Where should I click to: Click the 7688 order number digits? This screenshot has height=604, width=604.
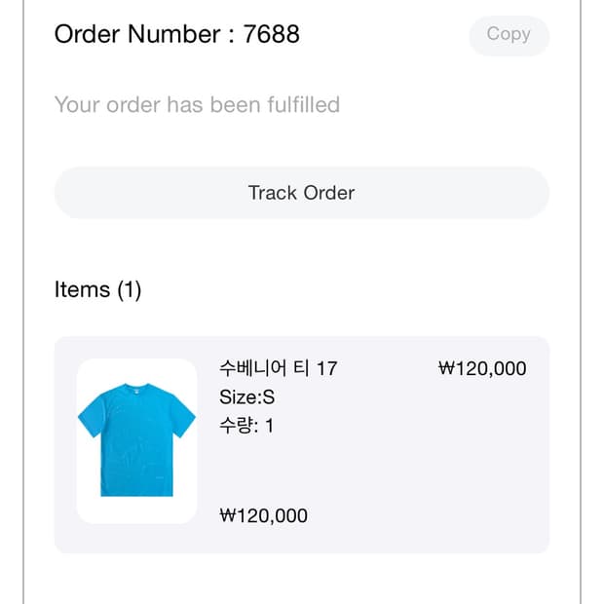[271, 34]
